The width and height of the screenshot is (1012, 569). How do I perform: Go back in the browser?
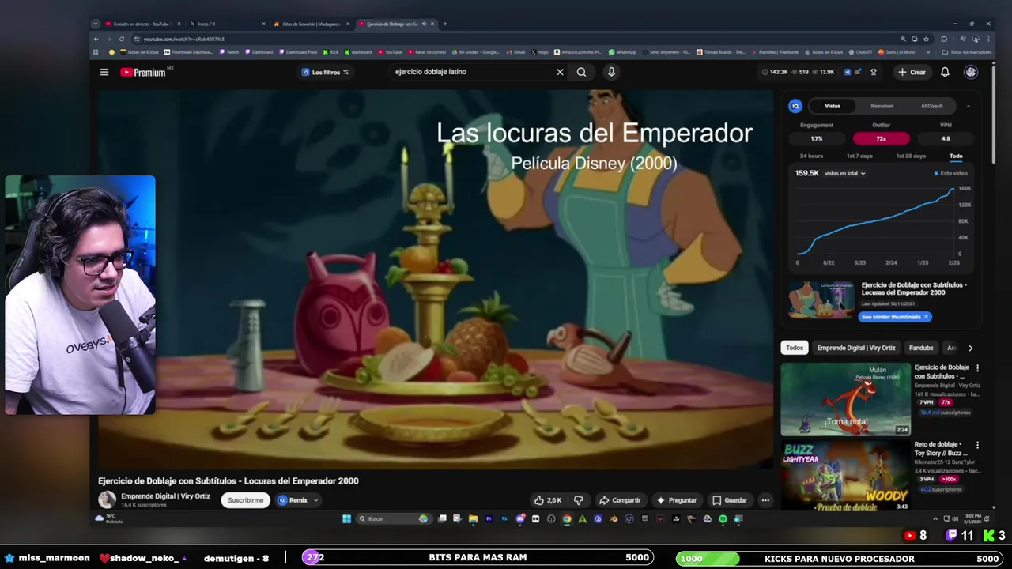click(x=96, y=39)
